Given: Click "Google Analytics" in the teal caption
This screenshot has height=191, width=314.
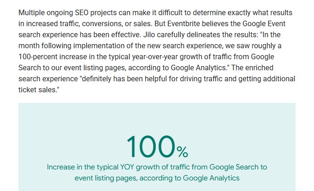Looking at the screenshot, I should click(211, 178).
